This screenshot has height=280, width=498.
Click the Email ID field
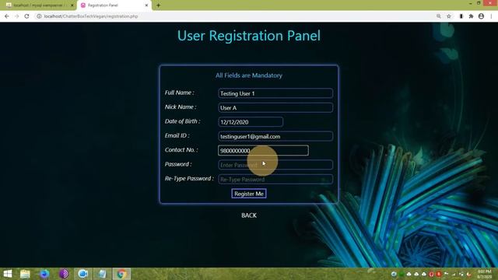(275, 136)
